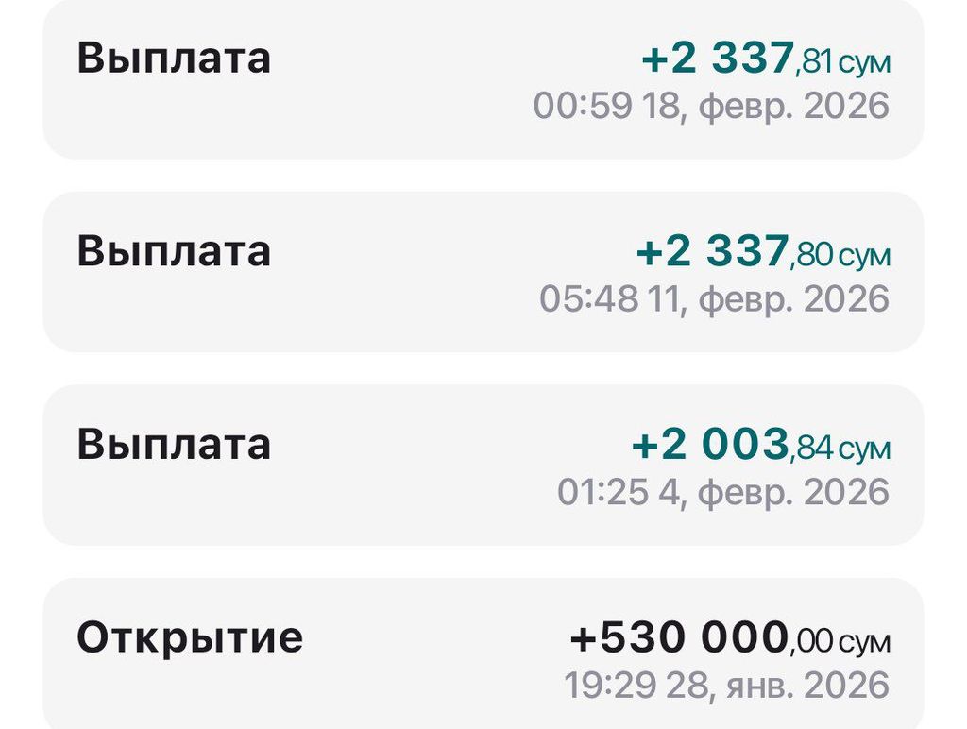The image size is (967, 729).
Task: Select the timestamp 19:29 28, янв. 2026
Action: [x=726, y=685]
